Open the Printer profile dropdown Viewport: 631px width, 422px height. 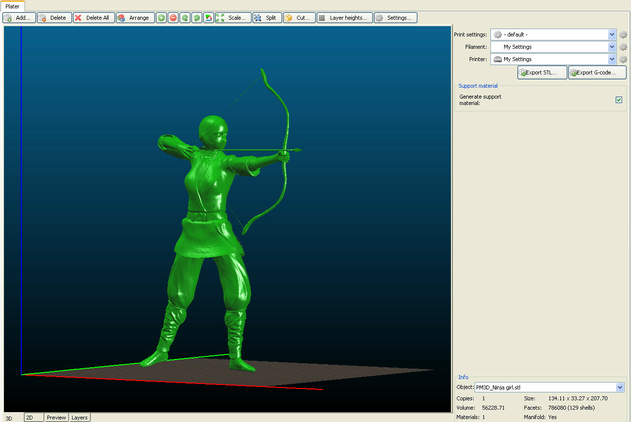click(611, 59)
